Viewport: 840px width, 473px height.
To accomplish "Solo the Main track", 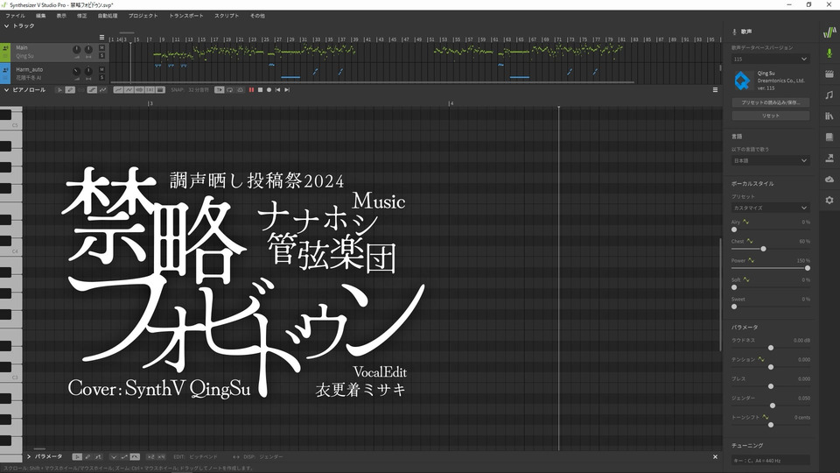I will (101, 56).
